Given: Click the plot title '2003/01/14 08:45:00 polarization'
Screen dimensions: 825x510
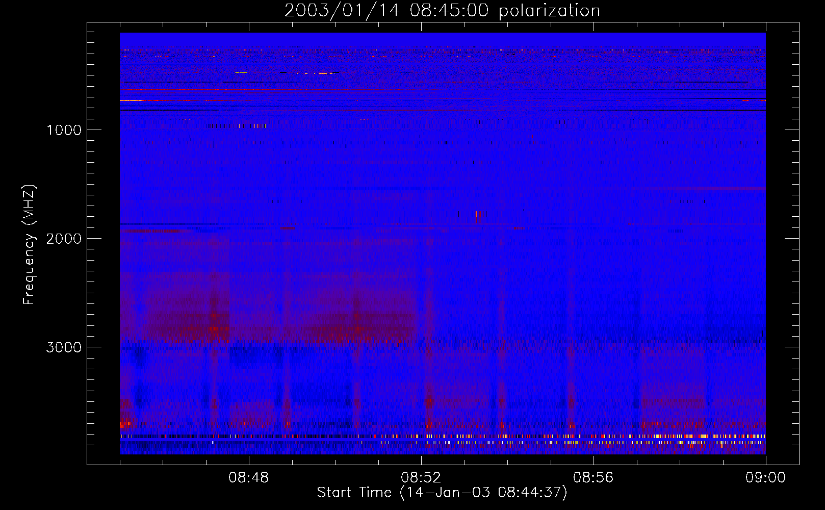Looking at the screenshot, I should [442, 11].
